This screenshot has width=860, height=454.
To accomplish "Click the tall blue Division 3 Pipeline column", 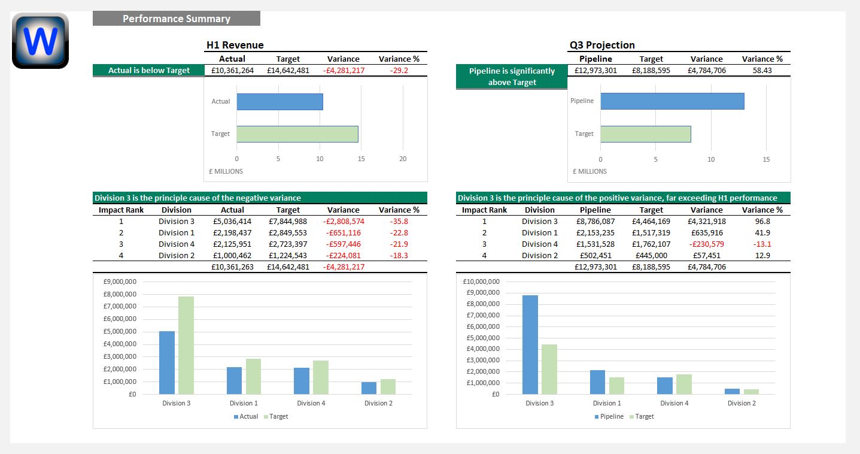I will (x=530, y=344).
